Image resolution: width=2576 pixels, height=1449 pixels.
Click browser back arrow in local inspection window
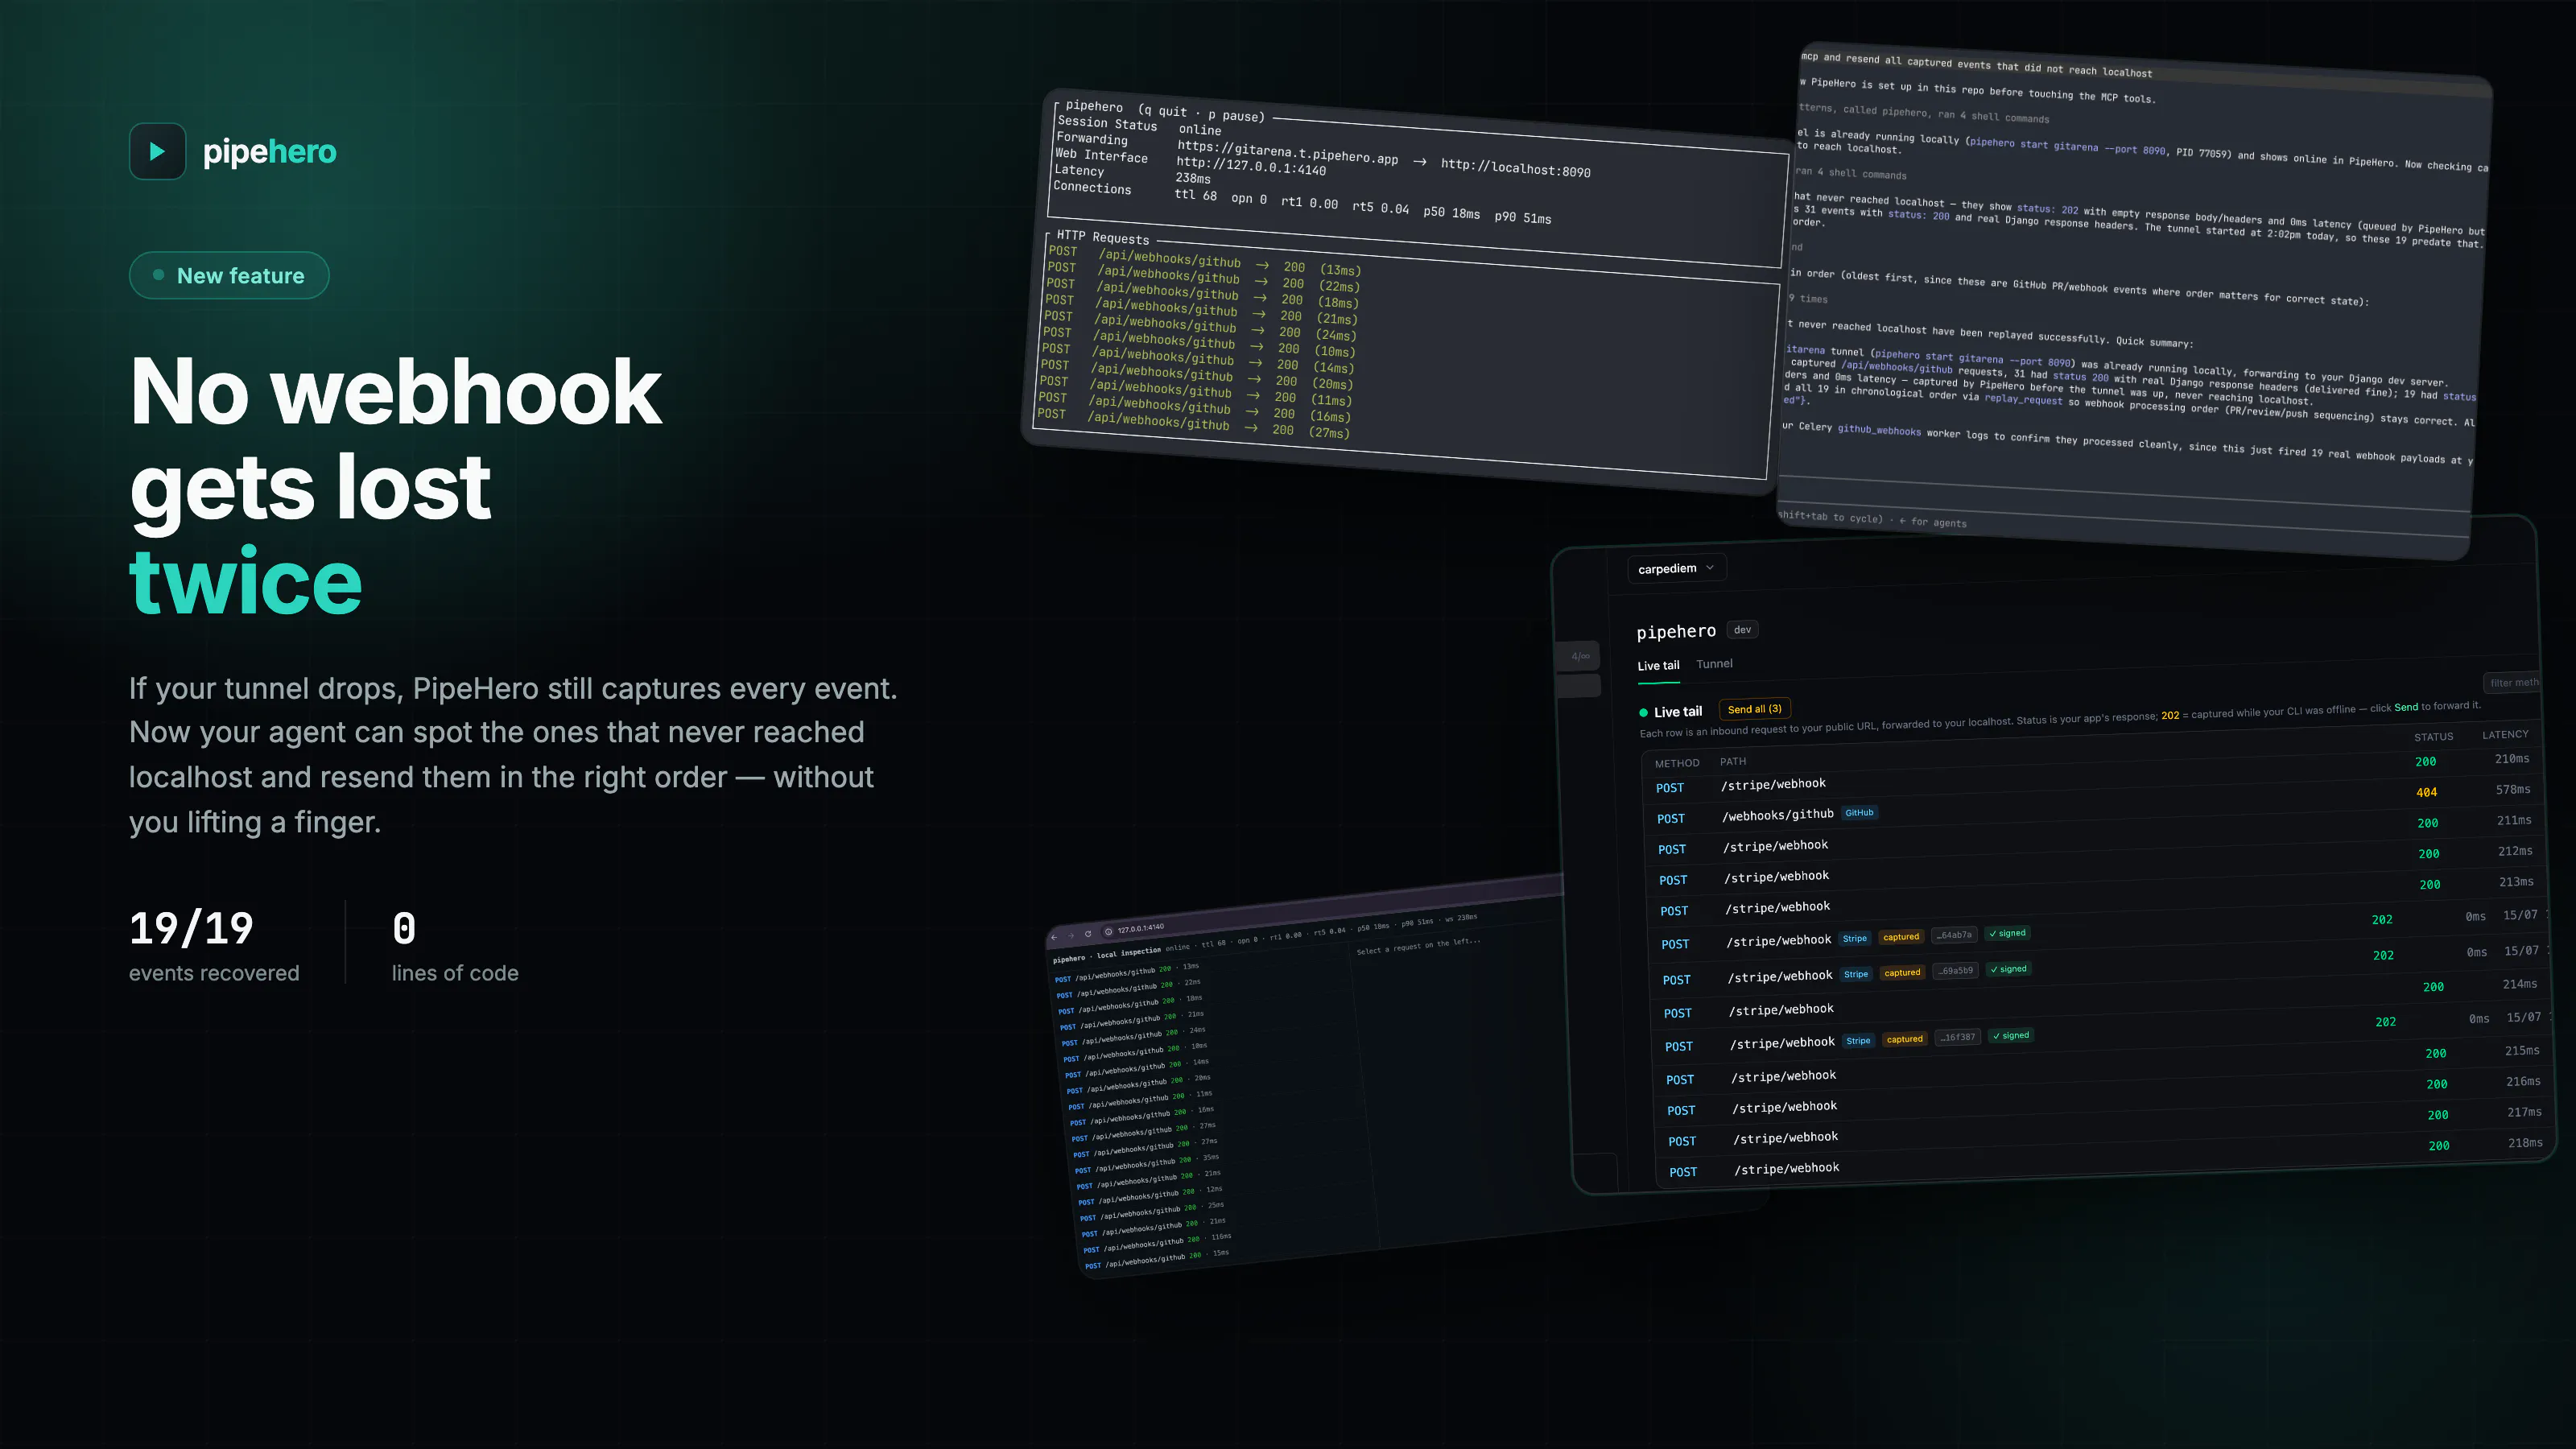1054,938
